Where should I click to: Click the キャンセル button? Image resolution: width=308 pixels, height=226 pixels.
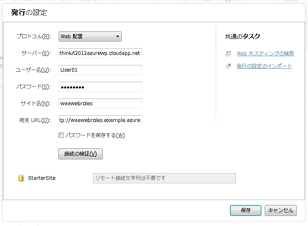[280, 210]
